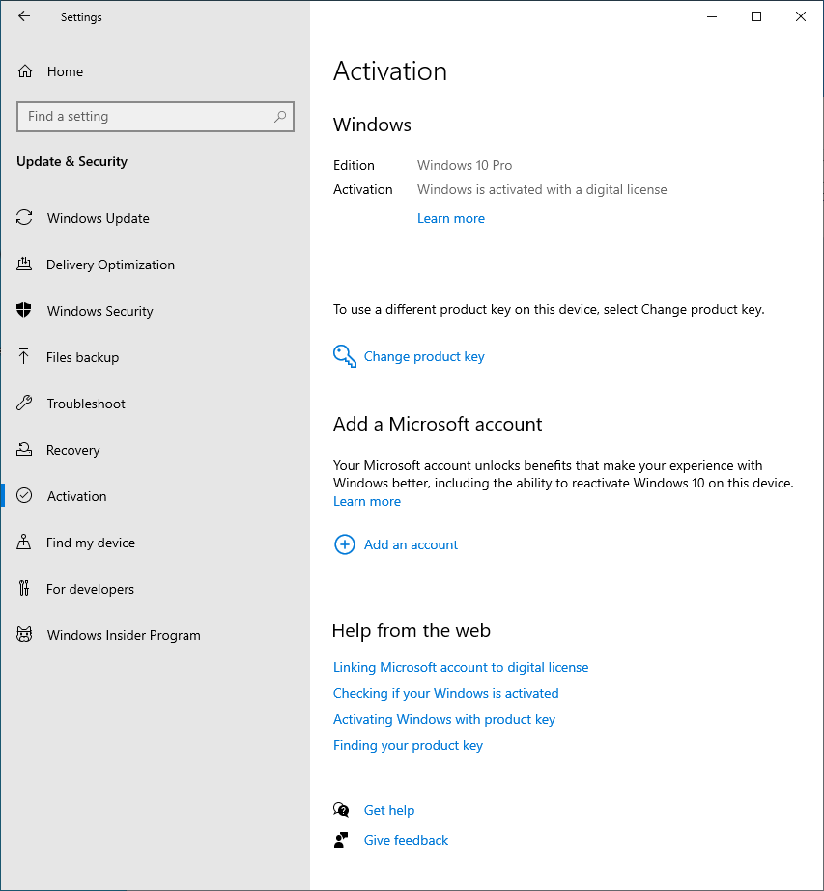This screenshot has width=824, height=891.
Task: Click the Delivery Optimization icon
Action: point(24,265)
